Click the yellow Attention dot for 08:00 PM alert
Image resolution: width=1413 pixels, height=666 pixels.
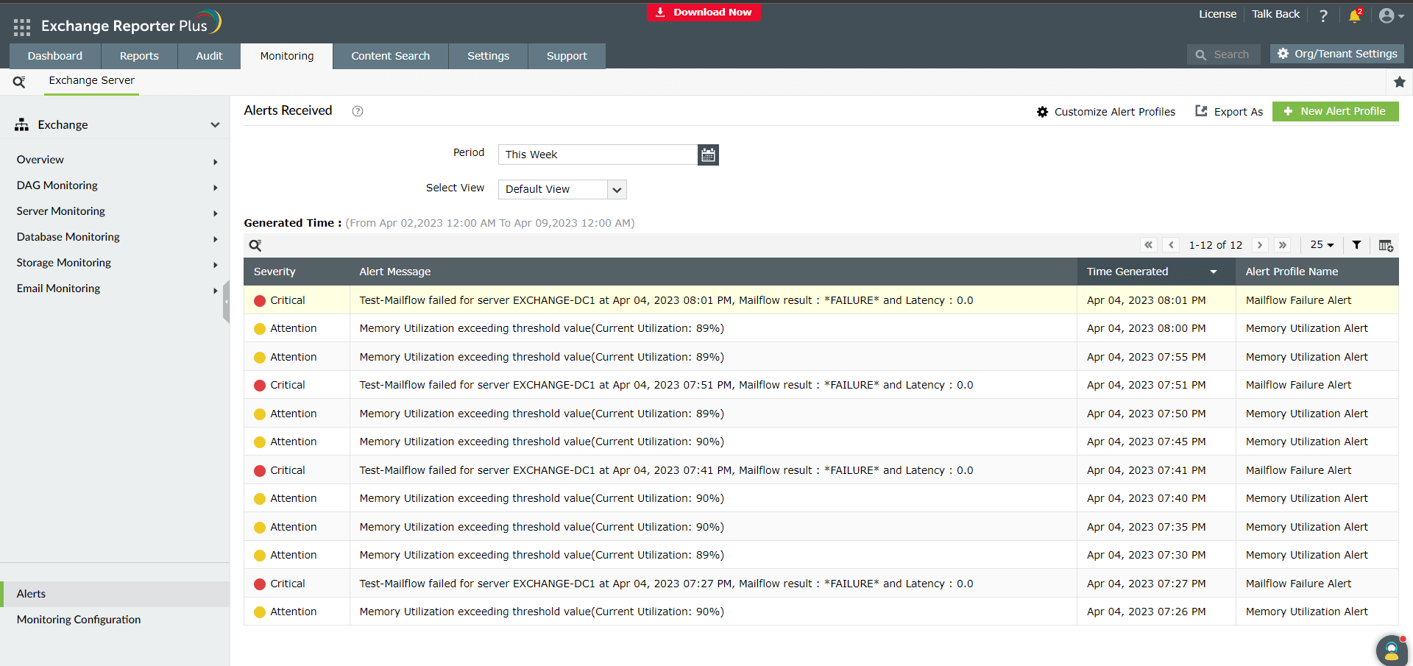point(260,329)
